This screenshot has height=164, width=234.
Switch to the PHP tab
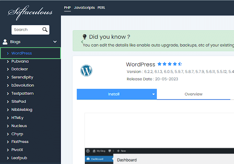67,8
